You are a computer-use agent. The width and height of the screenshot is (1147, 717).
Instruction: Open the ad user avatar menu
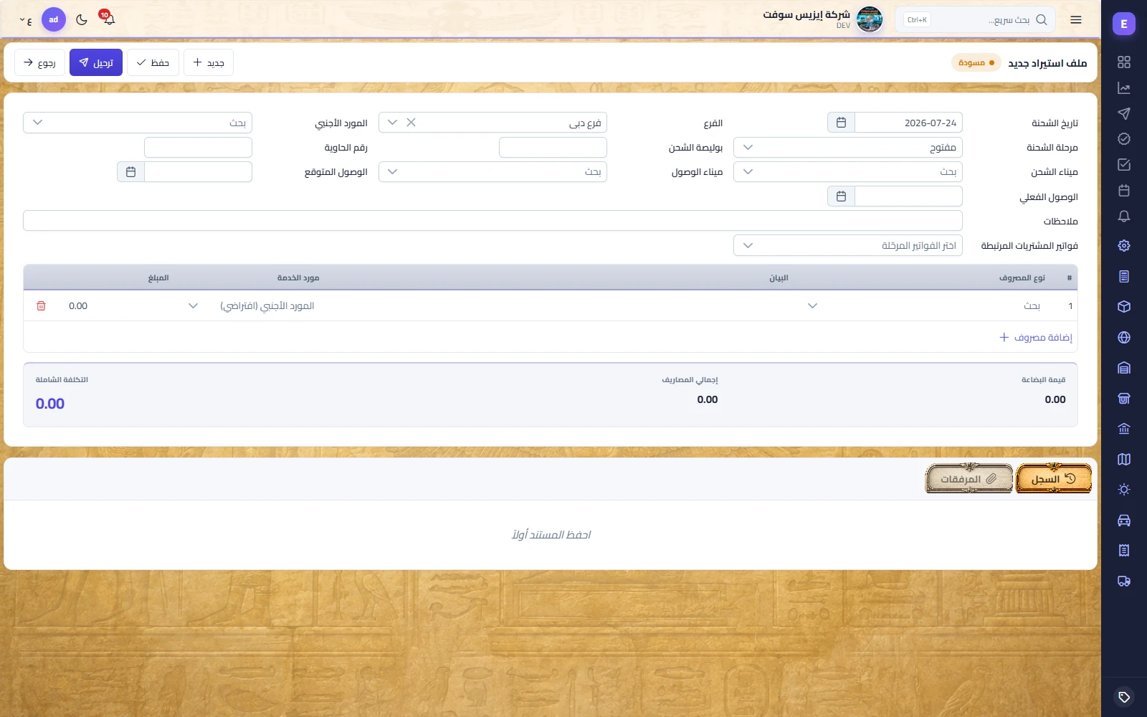tap(54, 19)
